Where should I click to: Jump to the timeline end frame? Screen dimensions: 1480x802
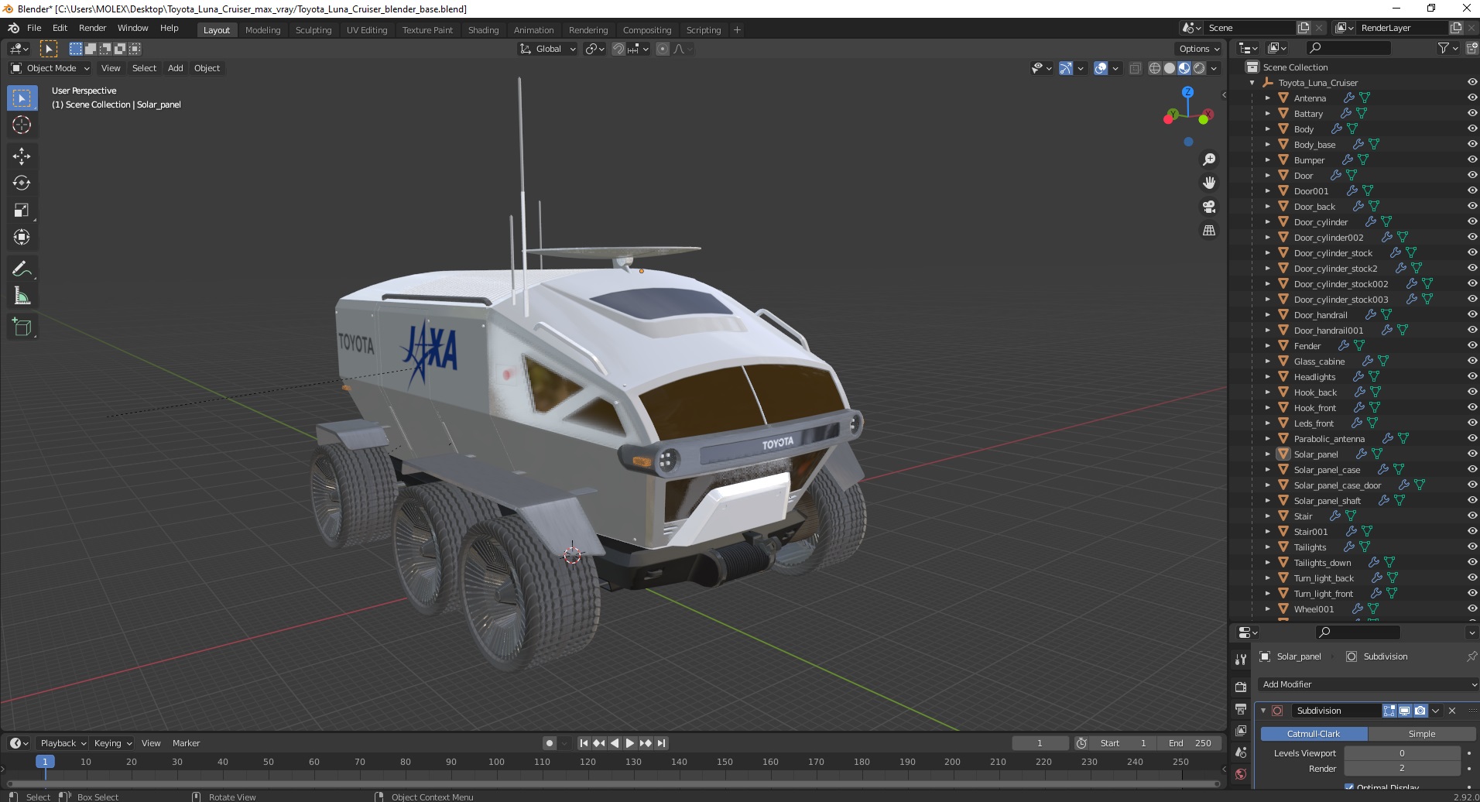click(x=661, y=743)
